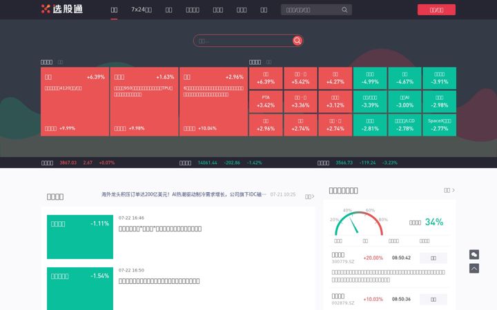Click the timestamp 08:50:36
This screenshot has height=310, width=497.
pyautogui.click(x=401, y=299)
